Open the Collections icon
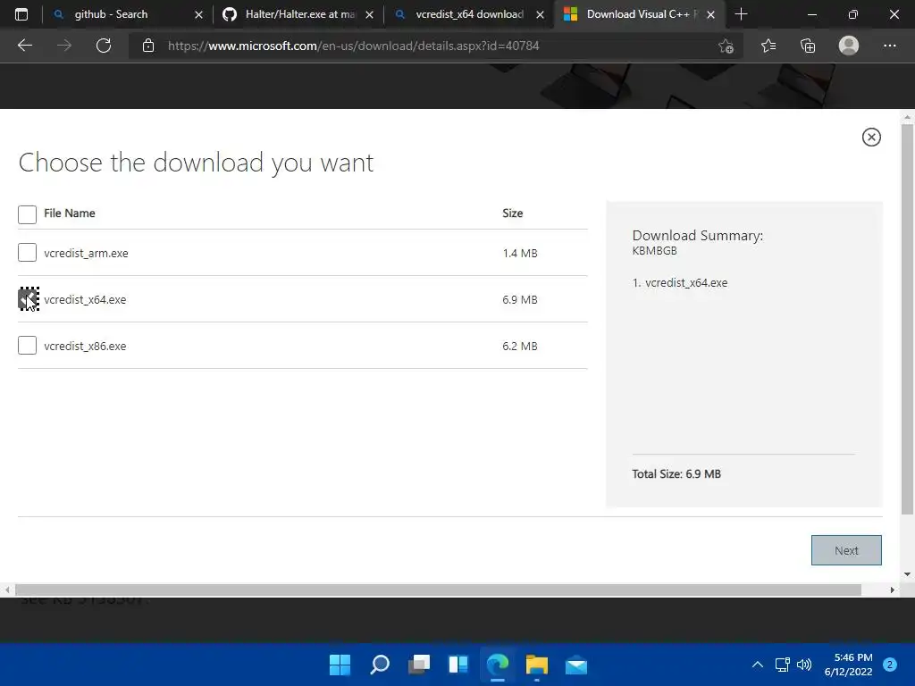This screenshot has width=915, height=686. pyautogui.click(x=808, y=46)
